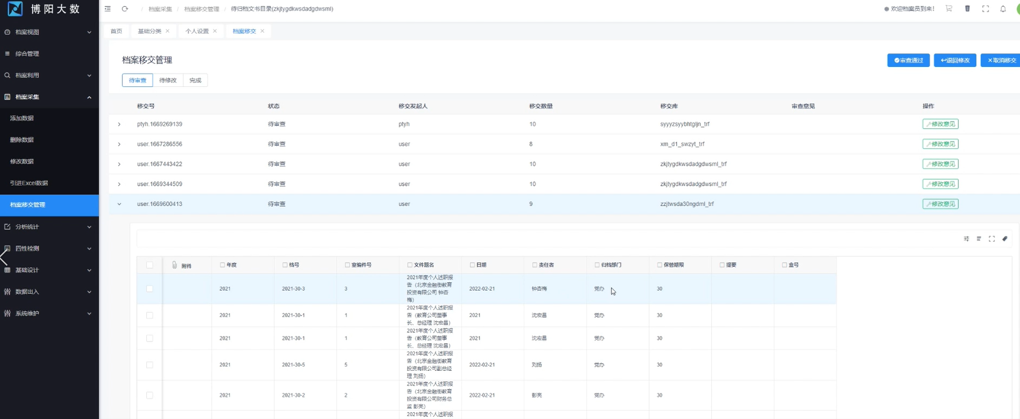The image size is (1020, 419).
Task: Expand row user.1667286556
Action: tap(119, 144)
